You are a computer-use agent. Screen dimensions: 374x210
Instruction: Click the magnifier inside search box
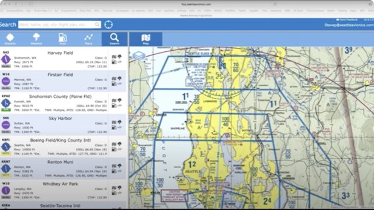pyautogui.click(x=97, y=24)
